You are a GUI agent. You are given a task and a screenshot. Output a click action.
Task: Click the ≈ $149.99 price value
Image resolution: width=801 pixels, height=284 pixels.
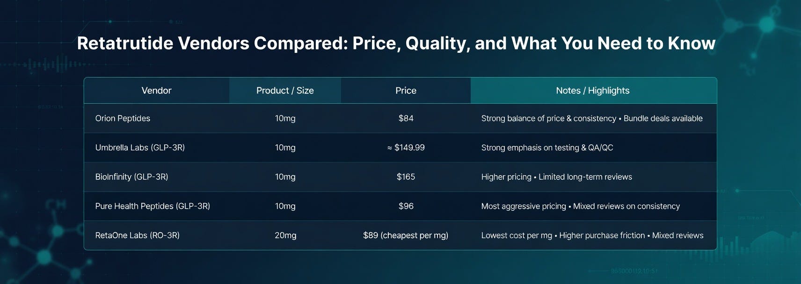[x=406, y=148]
